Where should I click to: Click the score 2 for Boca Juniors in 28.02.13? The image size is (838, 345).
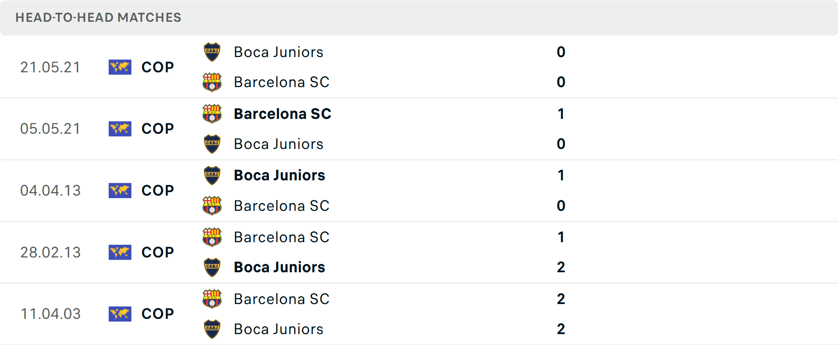[x=561, y=267]
